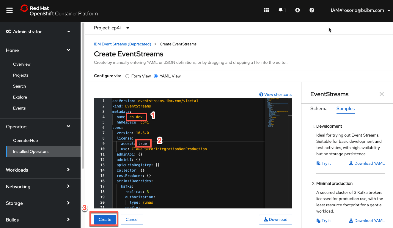Open the application launcher grid icon
393x228 pixels.
(x=266, y=10)
